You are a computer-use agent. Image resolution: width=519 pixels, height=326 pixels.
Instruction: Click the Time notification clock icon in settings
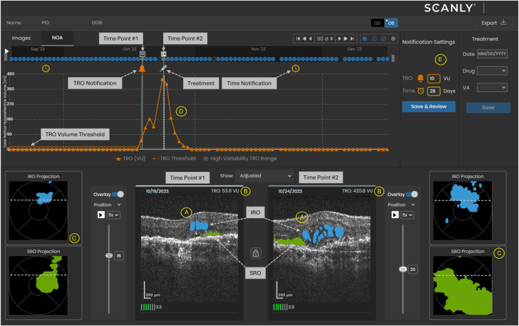(x=419, y=91)
